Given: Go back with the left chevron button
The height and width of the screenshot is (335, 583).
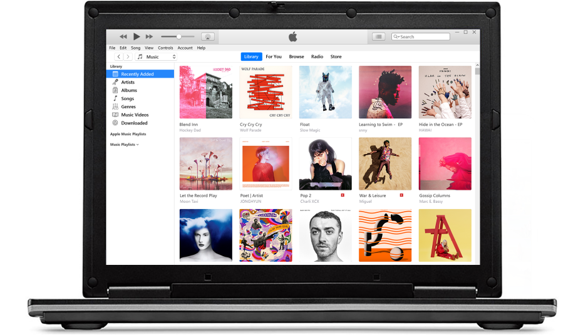Looking at the screenshot, I should click(118, 56).
